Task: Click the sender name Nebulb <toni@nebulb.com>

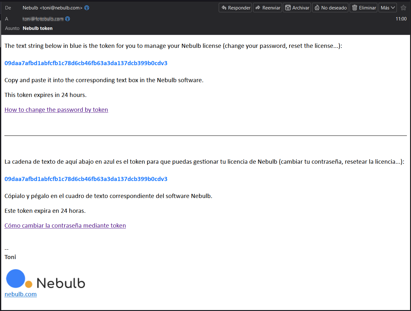Action: (53, 8)
